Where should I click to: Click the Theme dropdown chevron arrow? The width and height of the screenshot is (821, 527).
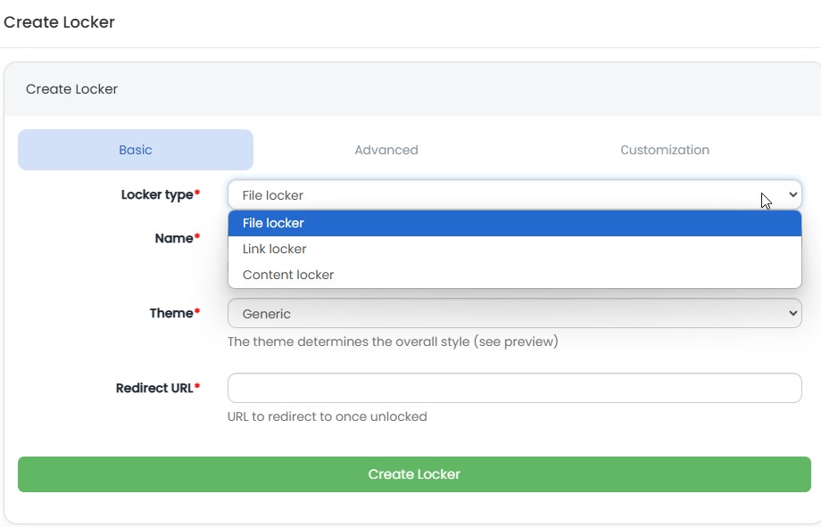(792, 314)
